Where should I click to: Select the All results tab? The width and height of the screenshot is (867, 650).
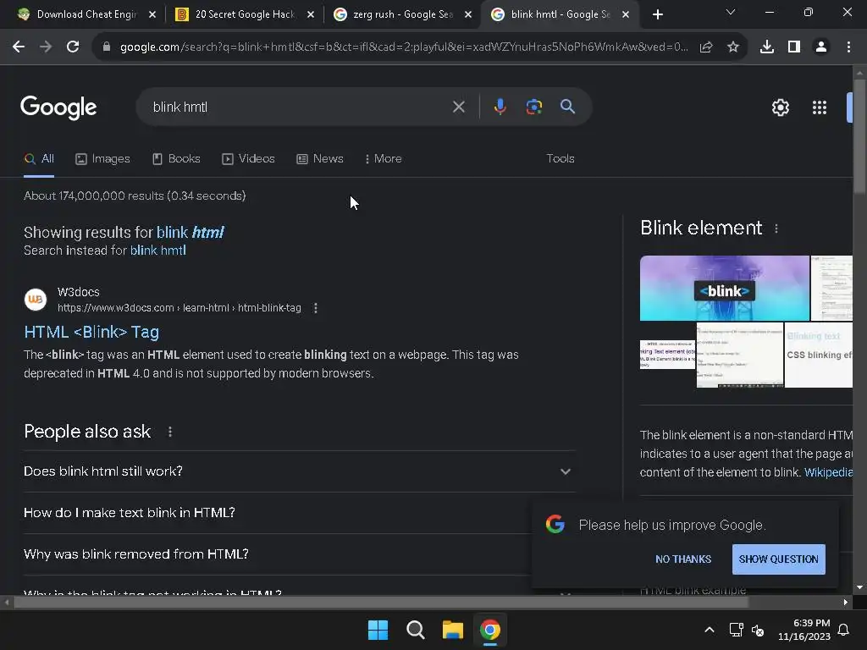39,158
